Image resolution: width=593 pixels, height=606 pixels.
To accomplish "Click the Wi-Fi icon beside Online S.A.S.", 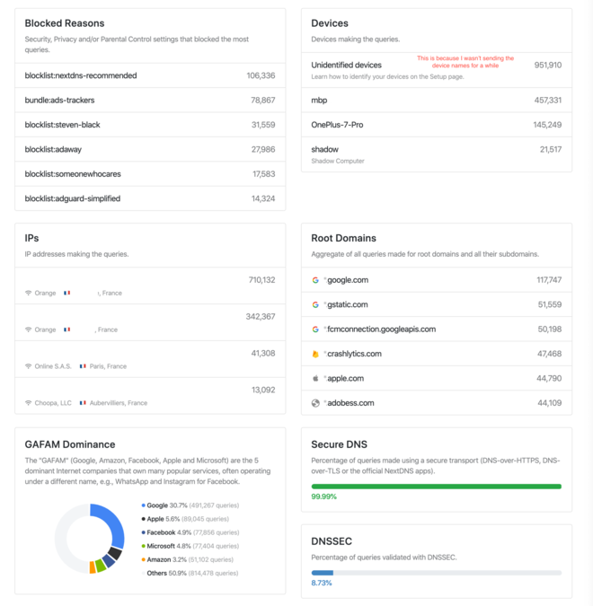I will click(x=28, y=366).
